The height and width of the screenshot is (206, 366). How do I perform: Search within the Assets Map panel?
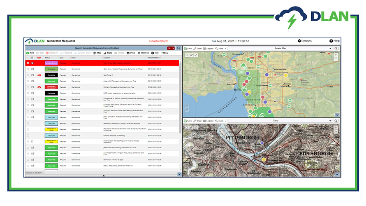[336, 48]
